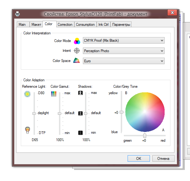Click the Color Space gamut triangle icon
The width and height of the screenshot is (190, 181).
[x=76, y=60]
